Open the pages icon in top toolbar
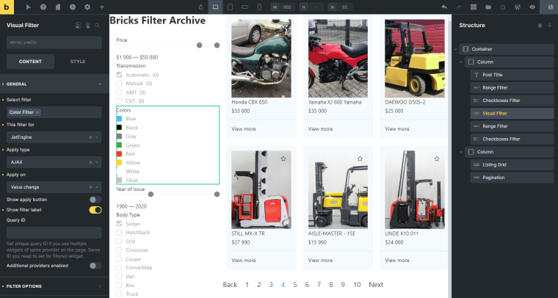Screen dimensions: 558x298 [x=58, y=7]
